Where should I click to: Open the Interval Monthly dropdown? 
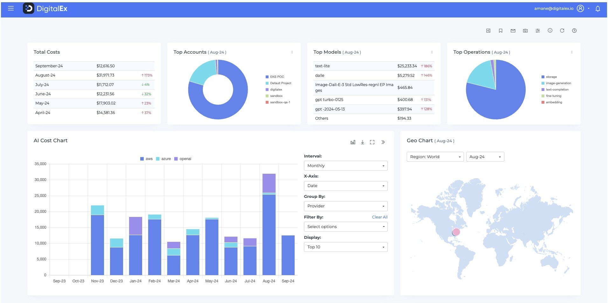(x=345, y=166)
